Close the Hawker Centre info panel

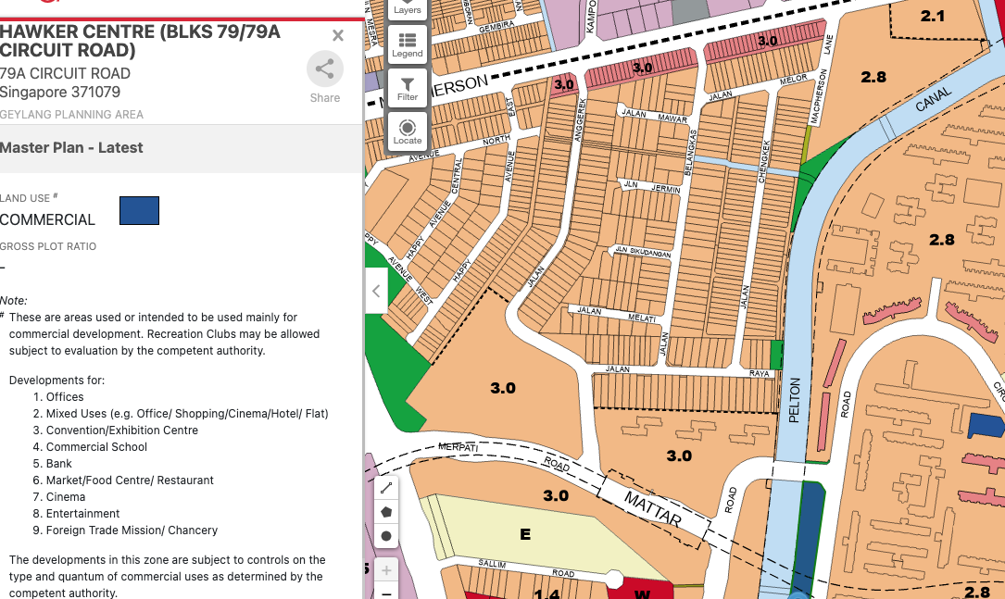(x=338, y=36)
